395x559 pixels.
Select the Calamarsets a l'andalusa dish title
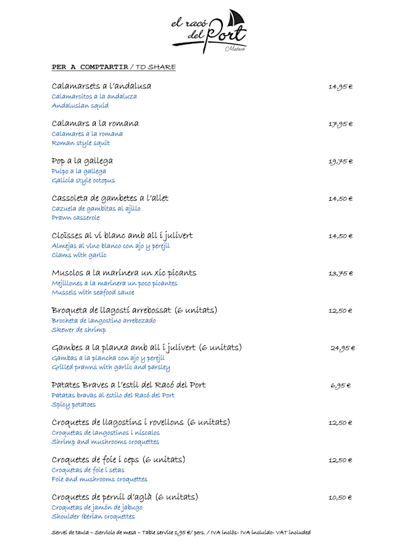(101, 86)
